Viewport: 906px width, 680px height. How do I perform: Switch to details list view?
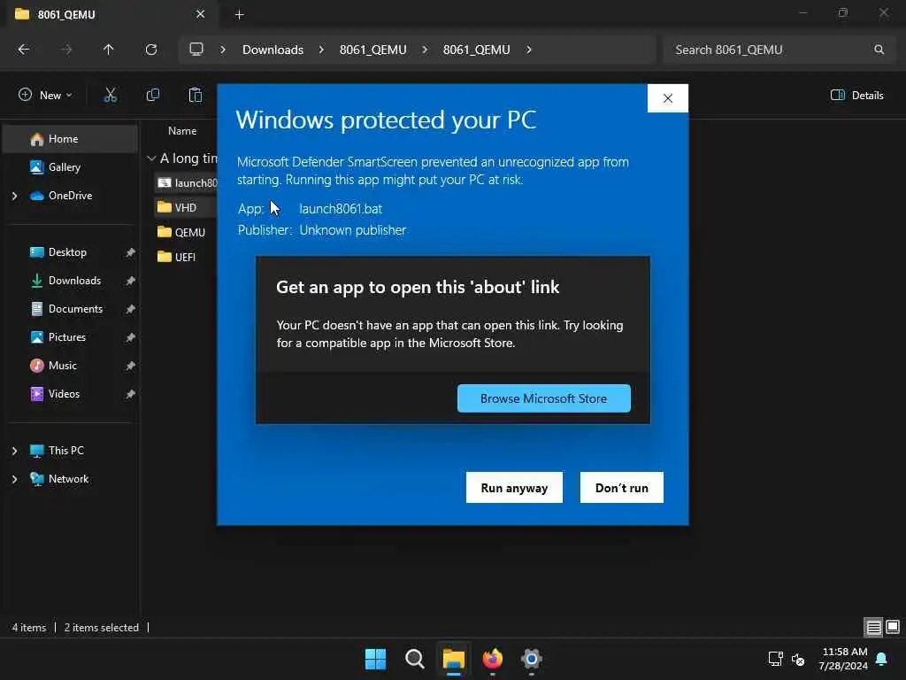point(873,627)
